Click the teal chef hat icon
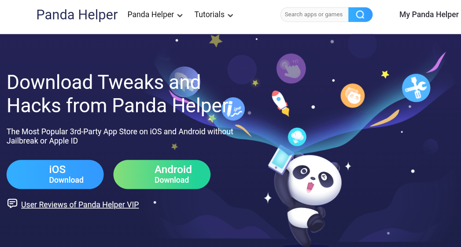Screen dimensions: 461x247 (297, 137)
